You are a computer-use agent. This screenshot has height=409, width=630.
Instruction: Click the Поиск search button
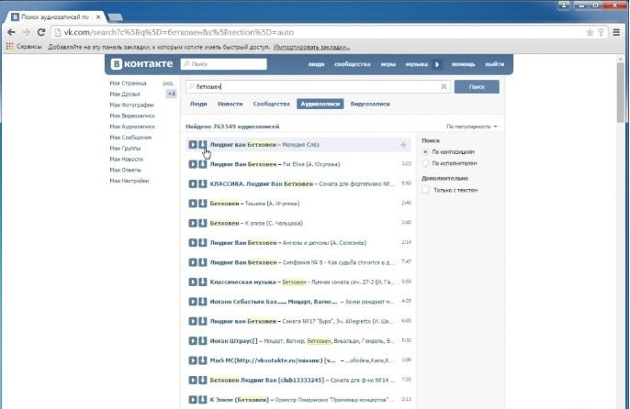click(x=476, y=86)
